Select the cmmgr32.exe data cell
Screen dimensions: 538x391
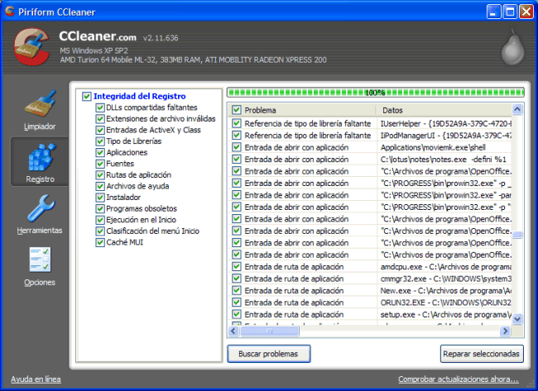point(445,279)
